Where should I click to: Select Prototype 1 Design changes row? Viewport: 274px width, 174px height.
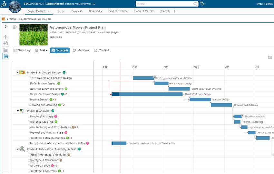click(53, 138)
